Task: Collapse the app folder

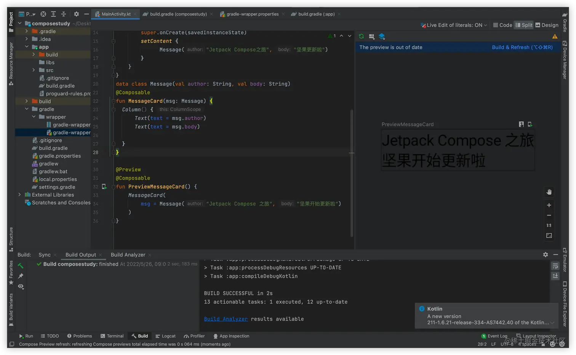Action: 26,47
